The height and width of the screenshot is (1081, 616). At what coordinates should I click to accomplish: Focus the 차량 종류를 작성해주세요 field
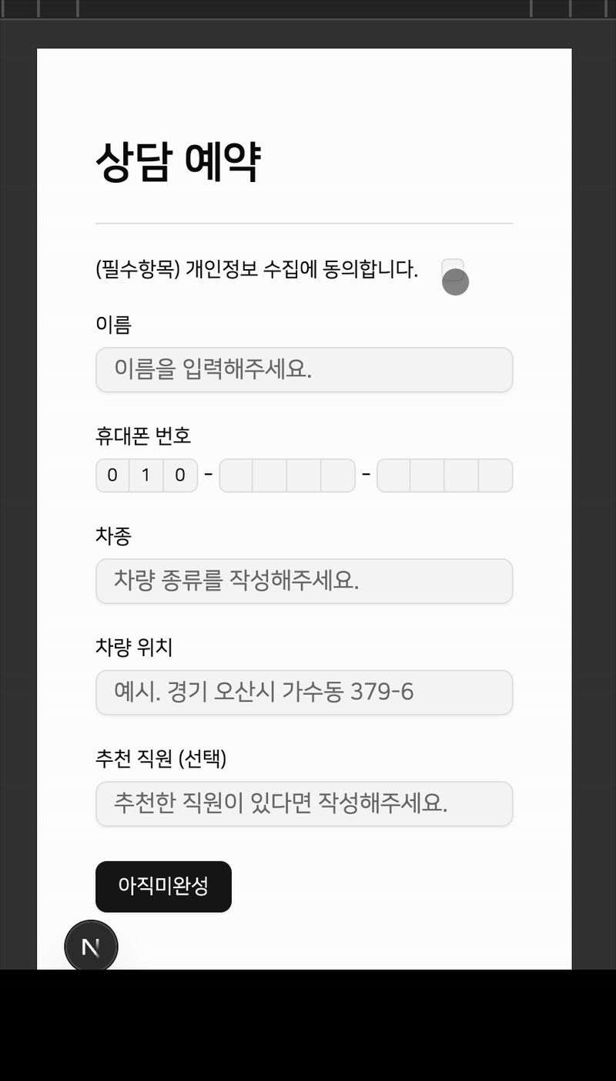(x=304, y=581)
